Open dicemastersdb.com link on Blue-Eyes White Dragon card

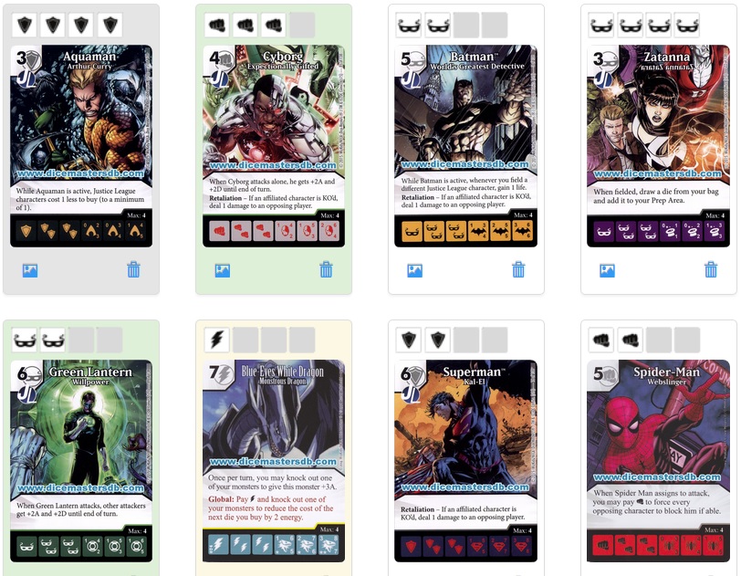[273, 462]
